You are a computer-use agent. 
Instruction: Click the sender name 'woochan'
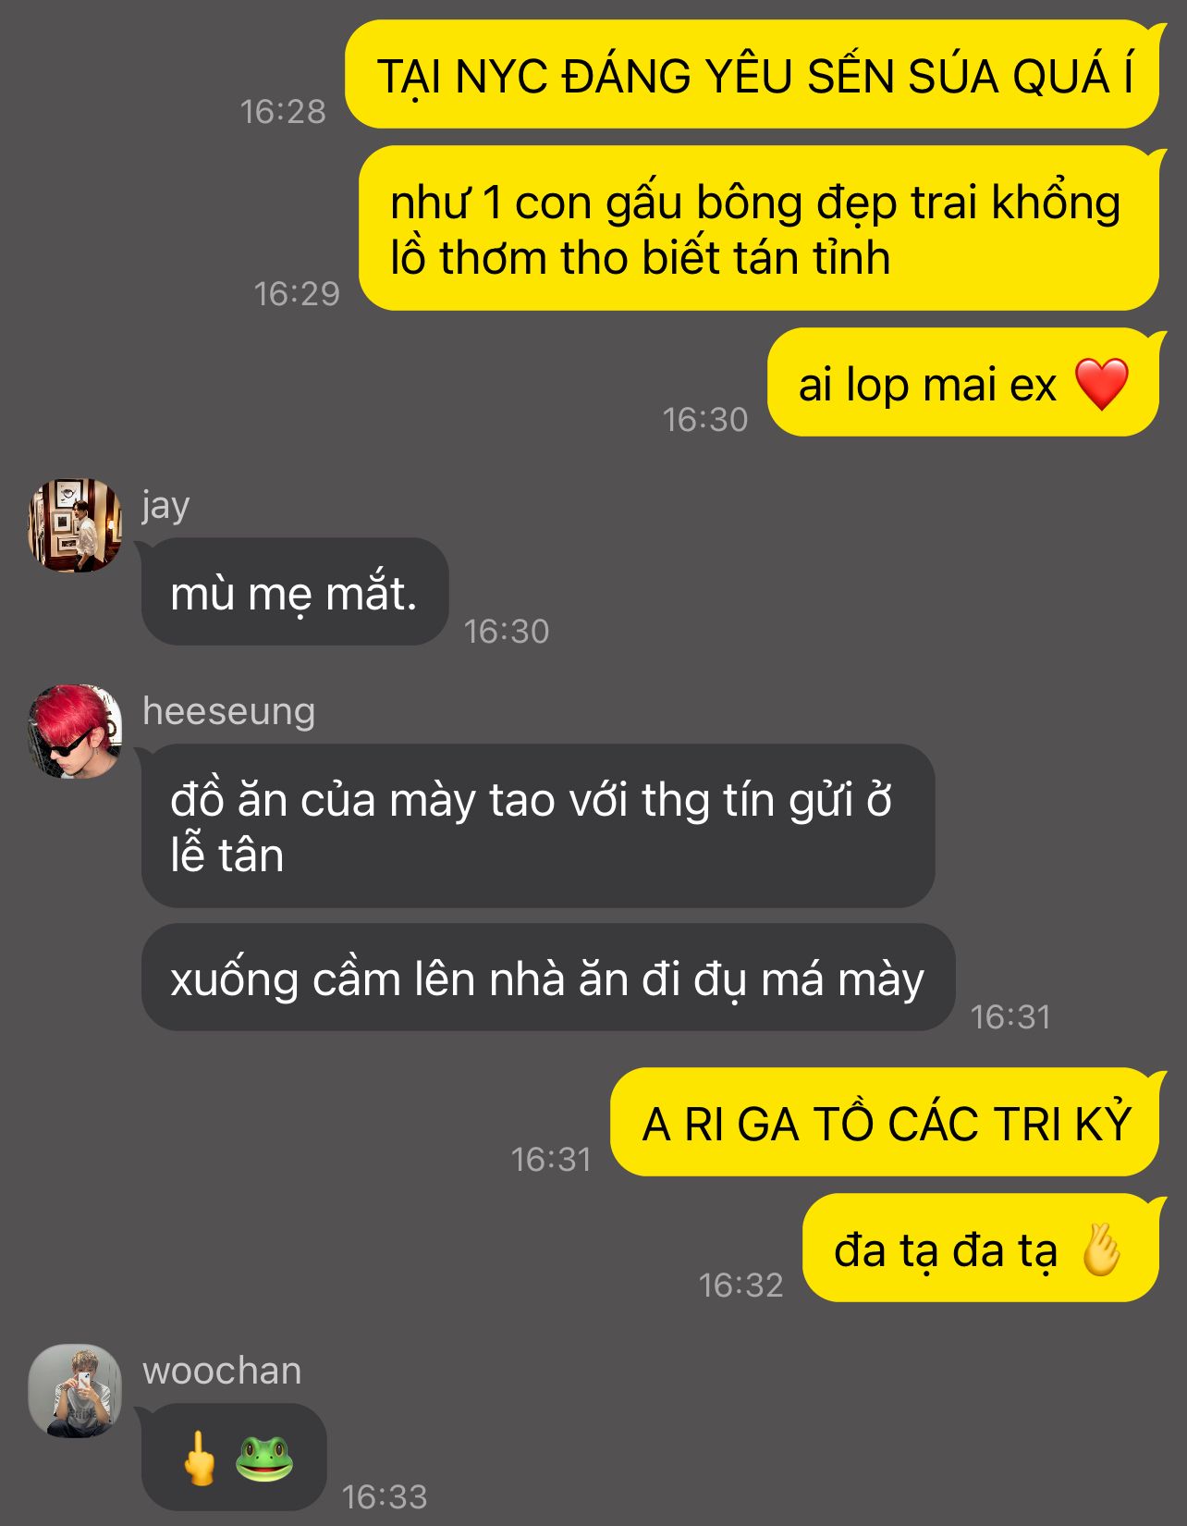point(222,1371)
